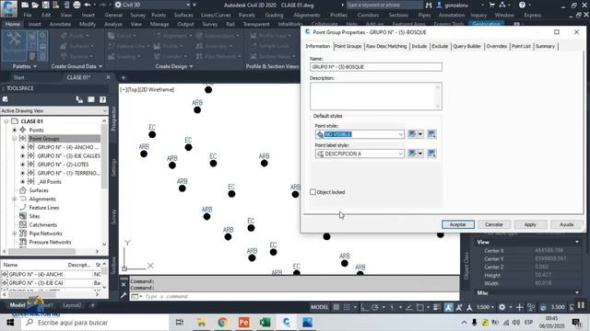Image resolution: width=590 pixels, height=331 pixels.
Task: Click the Save icon in quick access toolbar
Action: [45, 5]
